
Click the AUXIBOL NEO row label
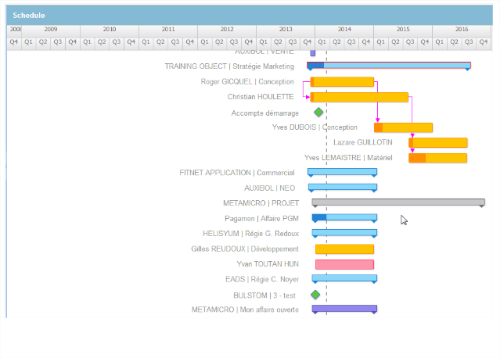(x=269, y=188)
